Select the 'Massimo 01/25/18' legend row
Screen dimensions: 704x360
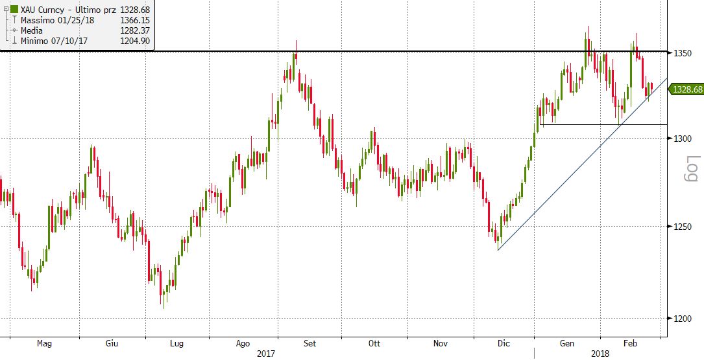pyautogui.click(x=57, y=20)
